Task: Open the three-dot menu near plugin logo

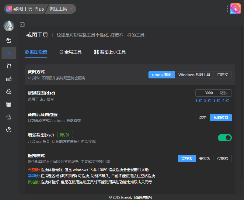Action: click(227, 9)
